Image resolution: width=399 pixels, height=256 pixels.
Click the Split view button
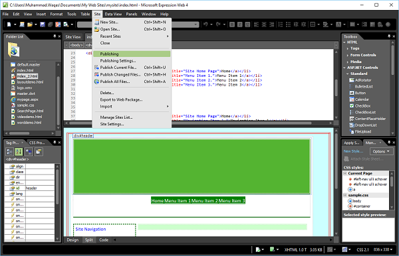(x=89, y=240)
